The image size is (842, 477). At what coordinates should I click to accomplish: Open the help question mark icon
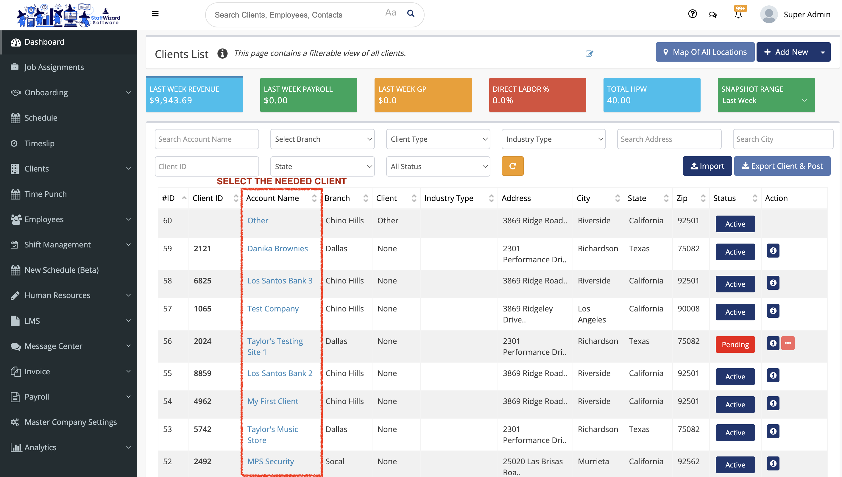pos(692,14)
